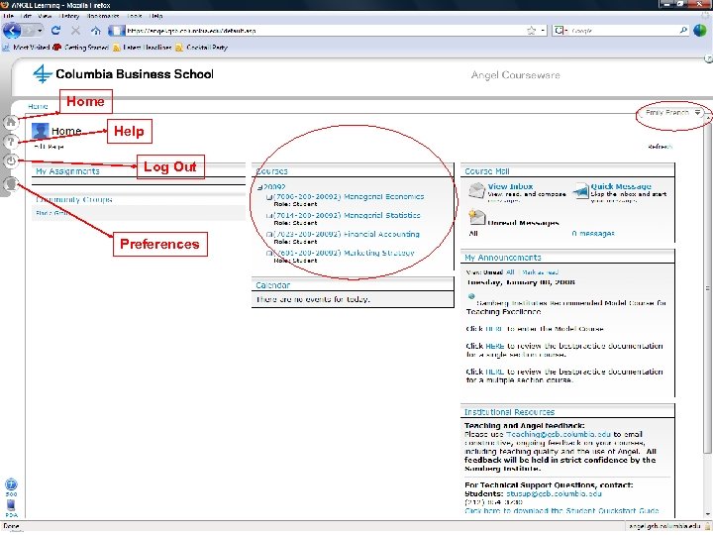713x535 pixels.
Task: Open Financial Accounting course link
Action: pyautogui.click(x=347, y=234)
